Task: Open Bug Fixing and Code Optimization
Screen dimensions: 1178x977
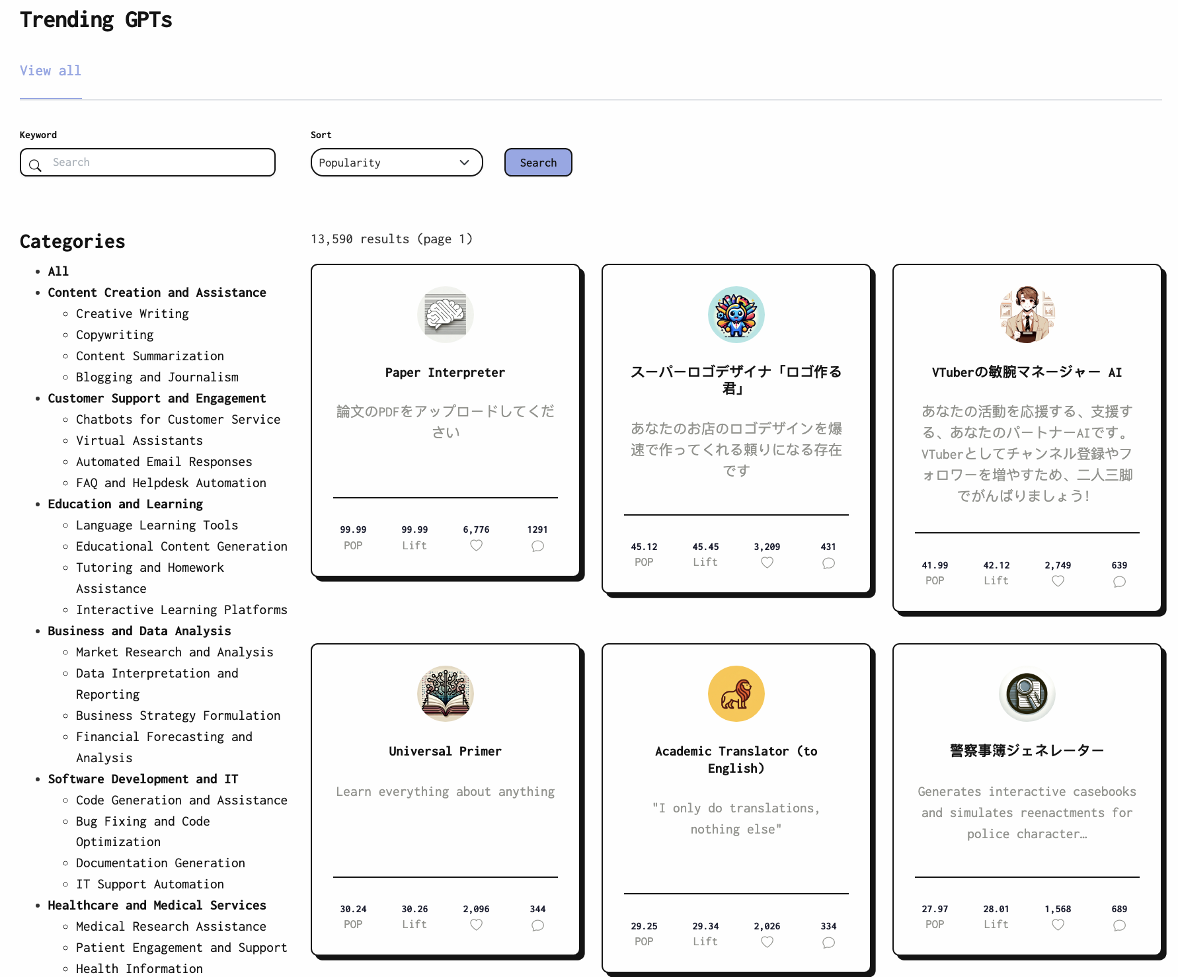Action: pyautogui.click(x=143, y=831)
